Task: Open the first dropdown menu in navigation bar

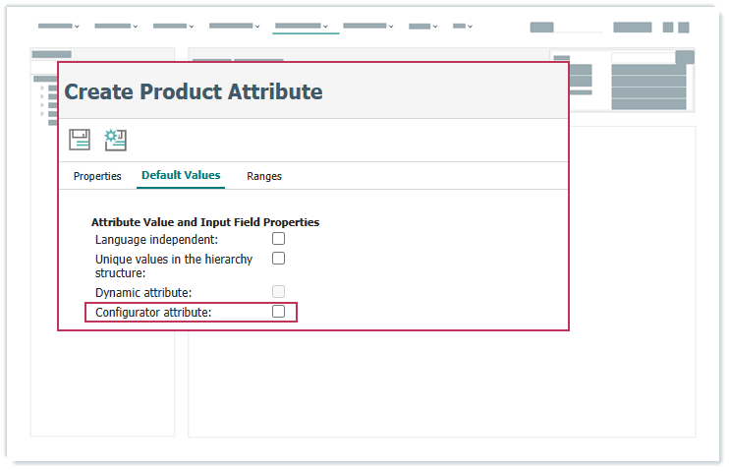Action: pos(59,27)
